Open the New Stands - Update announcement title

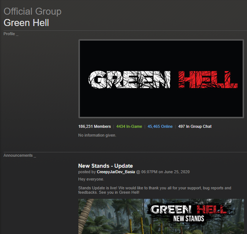(x=106, y=166)
